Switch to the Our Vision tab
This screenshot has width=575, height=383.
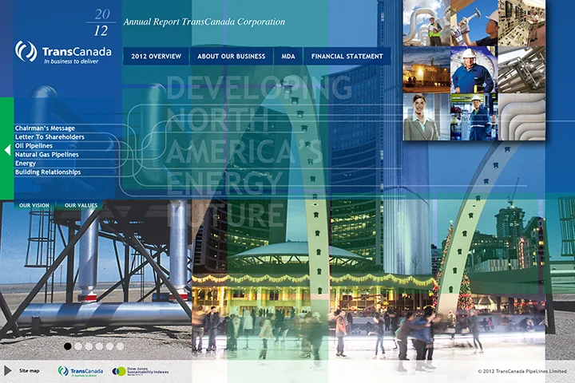[34, 205]
